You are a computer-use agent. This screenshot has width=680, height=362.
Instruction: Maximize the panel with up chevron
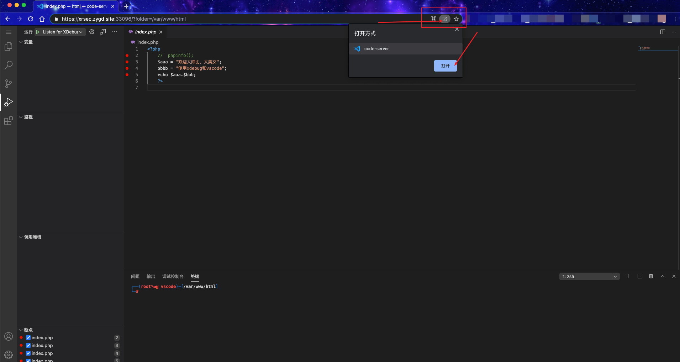[663, 276]
